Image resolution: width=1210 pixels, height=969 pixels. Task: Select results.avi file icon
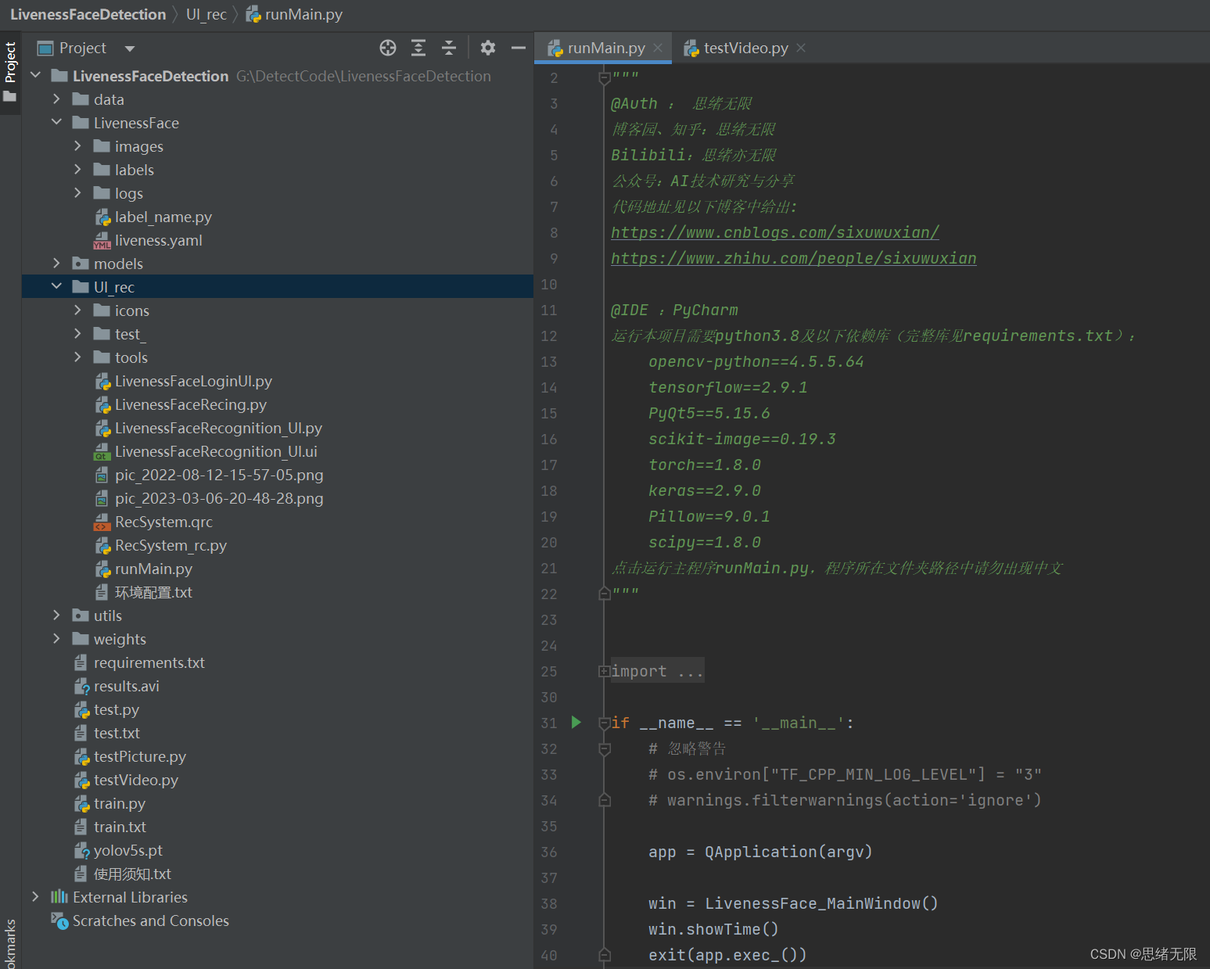(81, 686)
